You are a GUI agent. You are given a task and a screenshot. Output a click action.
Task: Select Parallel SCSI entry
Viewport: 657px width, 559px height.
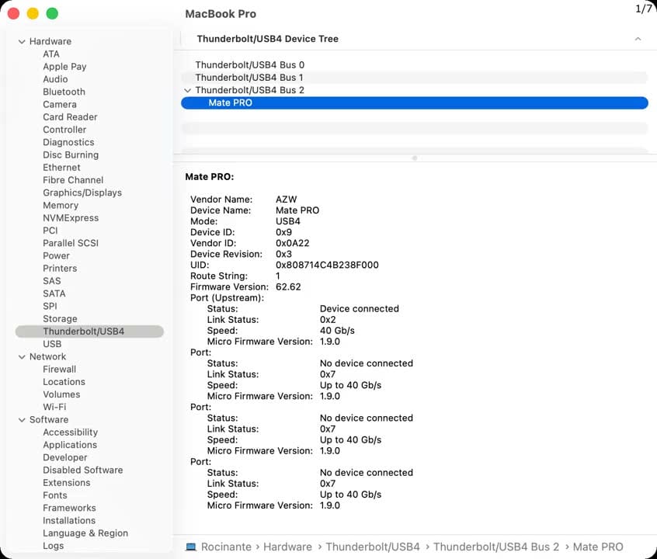[71, 243]
